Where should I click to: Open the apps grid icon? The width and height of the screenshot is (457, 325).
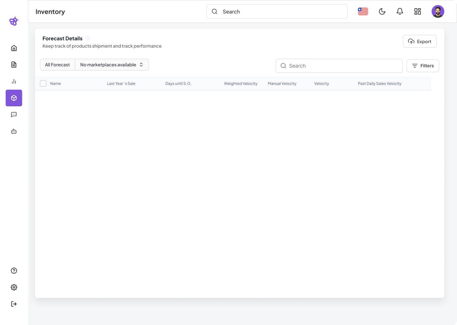pos(418,12)
